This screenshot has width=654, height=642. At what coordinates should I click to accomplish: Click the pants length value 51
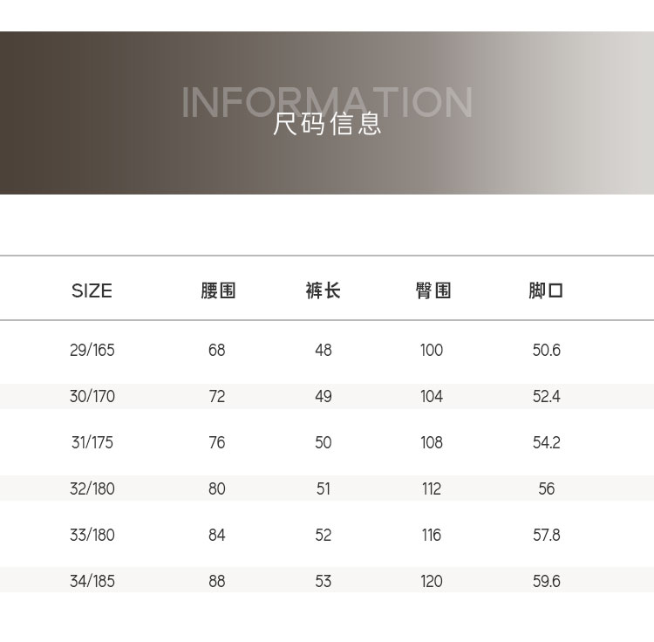point(324,489)
